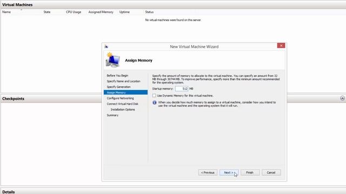Viewport: 346px width, 194px height.
Task: Click the 'No virtual machines were found' message
Action: (x=173, y=20)
